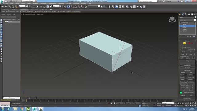This screenshot has height=111, width=197.
Task: Toggle the selection lock icon in status bar
Action: tap(111, 103)
